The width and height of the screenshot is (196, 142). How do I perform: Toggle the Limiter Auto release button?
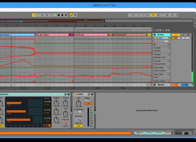coord(78,126)
